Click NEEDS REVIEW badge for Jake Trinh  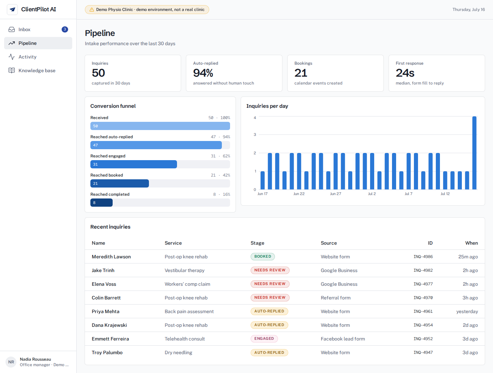[x=270, y=270]
